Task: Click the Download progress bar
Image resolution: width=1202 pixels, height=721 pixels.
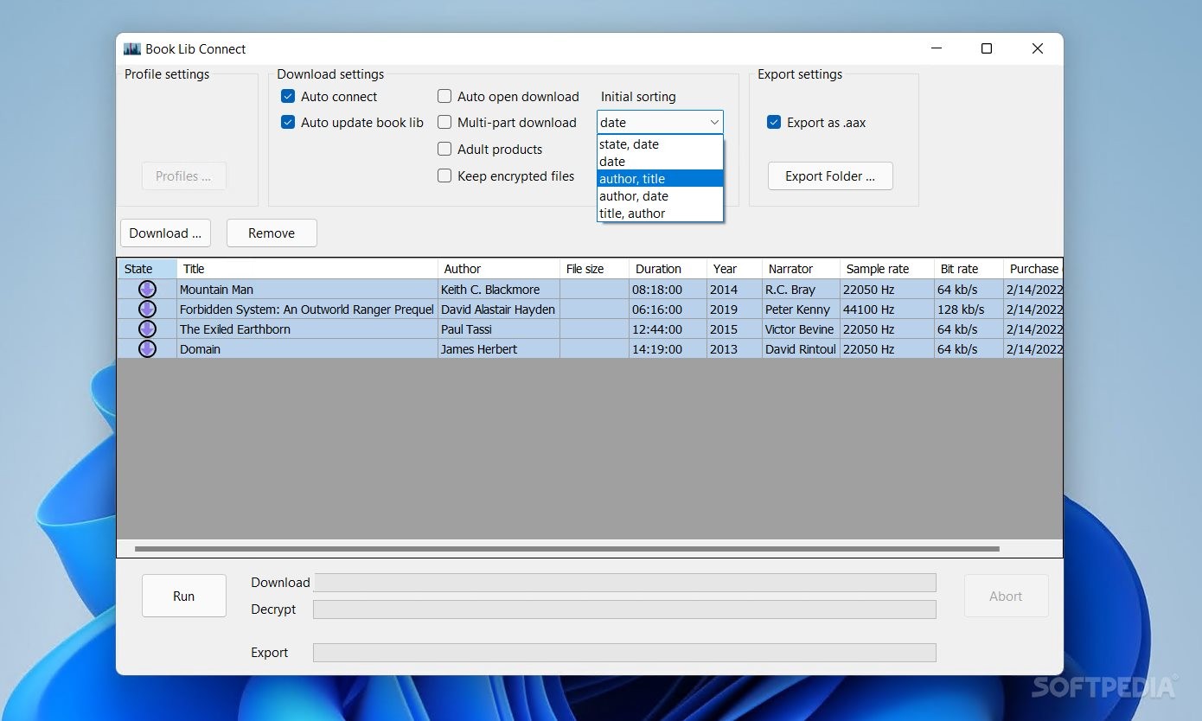Action: coord(624,583)
